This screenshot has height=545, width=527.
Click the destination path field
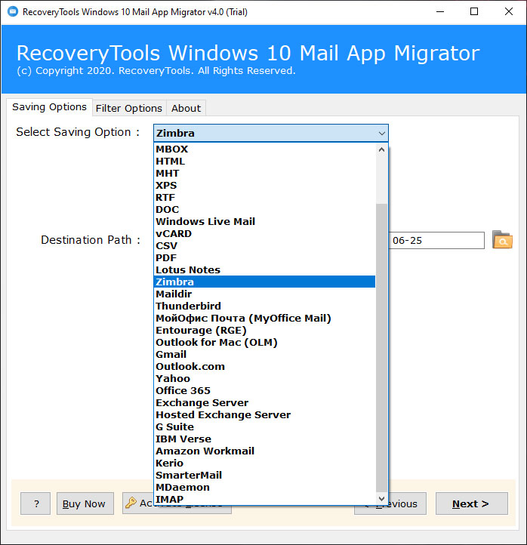tap(436, 241)
